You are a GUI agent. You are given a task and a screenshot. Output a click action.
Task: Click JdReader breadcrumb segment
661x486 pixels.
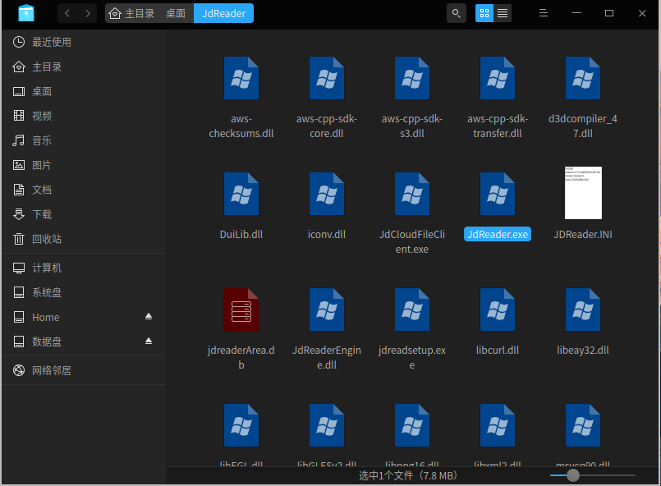pos(223,13)
